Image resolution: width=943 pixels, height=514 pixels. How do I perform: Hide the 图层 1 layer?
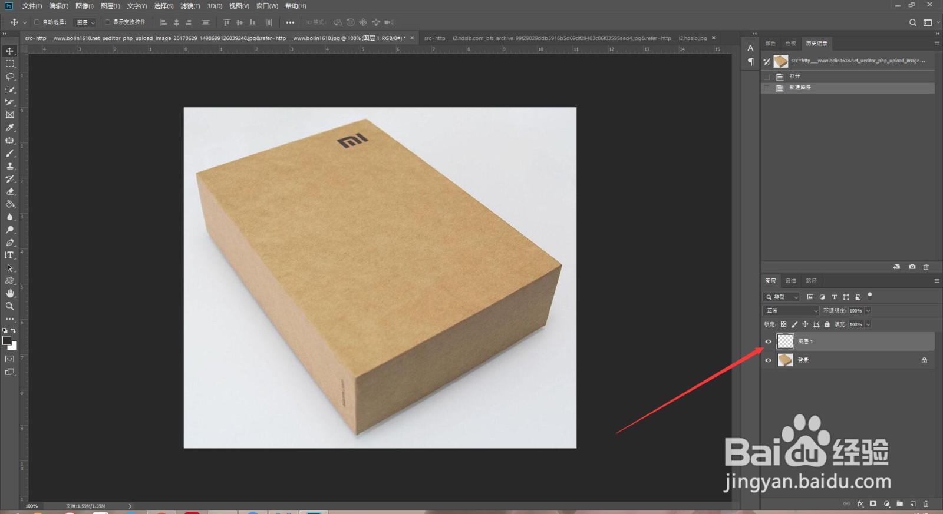point(768,341)
